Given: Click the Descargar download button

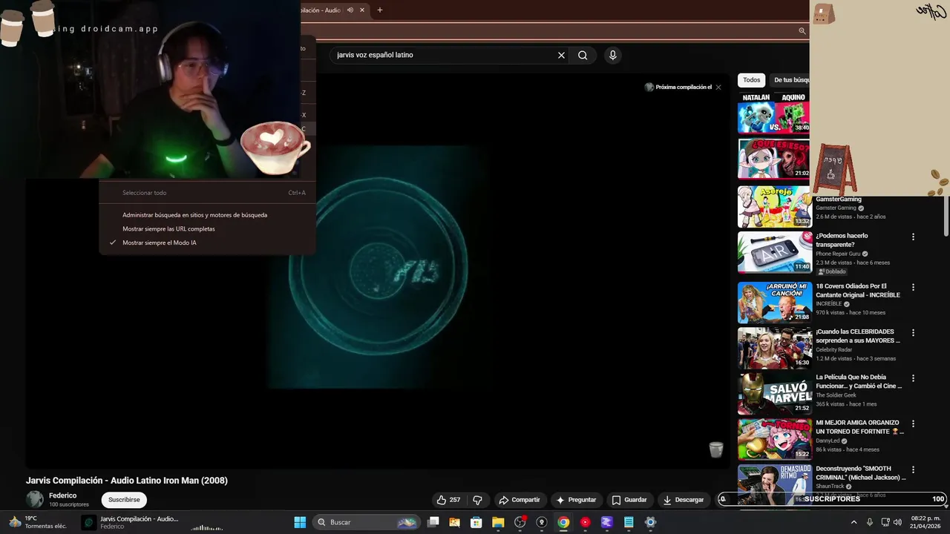Looking at the screenshot, I should click(x=683, y=500).
